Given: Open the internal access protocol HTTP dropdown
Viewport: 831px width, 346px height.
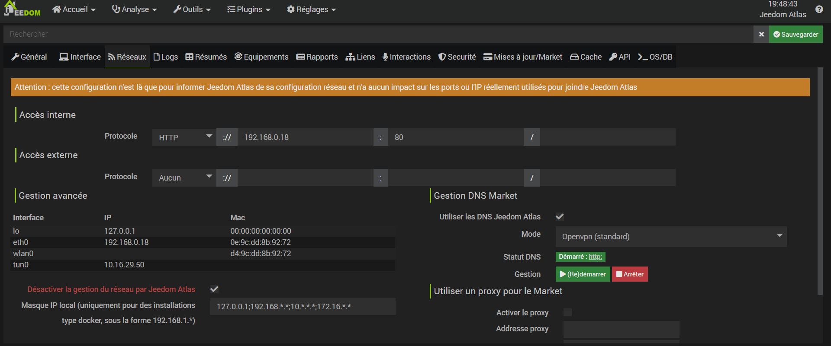Looking at the screenshot, I should (184, 137).
